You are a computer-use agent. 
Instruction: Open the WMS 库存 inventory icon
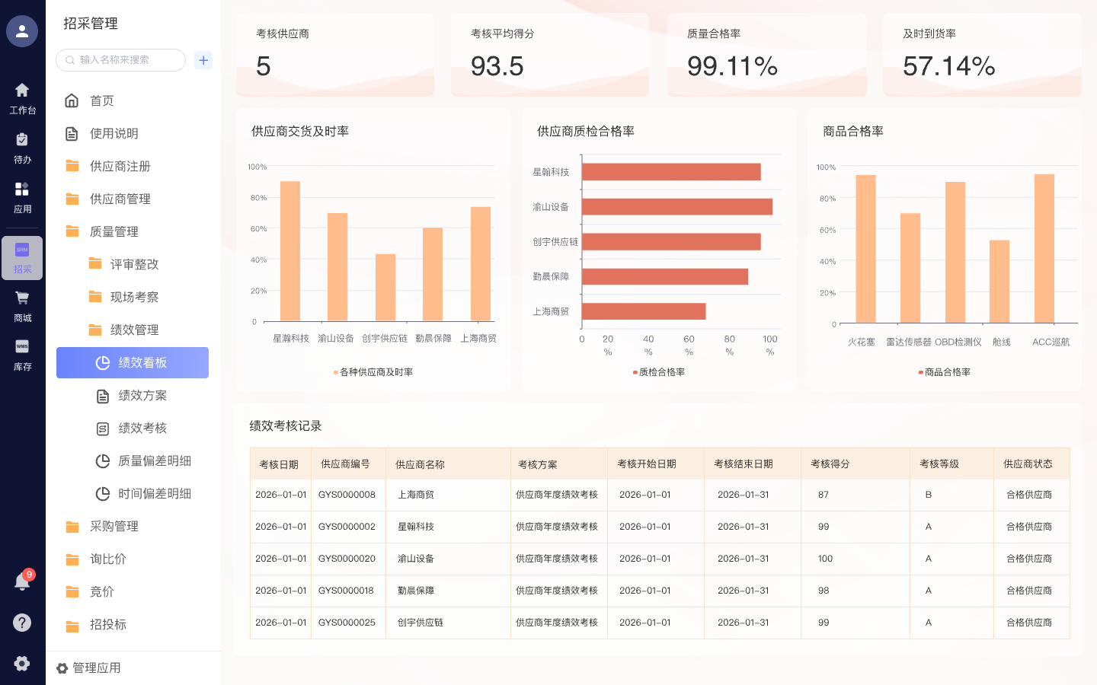22,354
